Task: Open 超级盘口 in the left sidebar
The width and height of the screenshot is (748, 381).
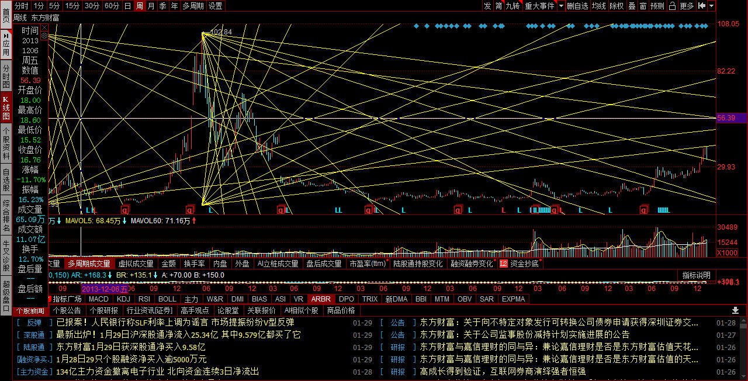Action: [6, 296]
